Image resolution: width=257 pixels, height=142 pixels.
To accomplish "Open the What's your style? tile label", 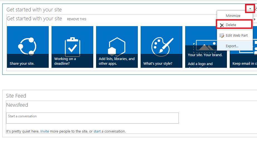I will click(x=158, y=63).
